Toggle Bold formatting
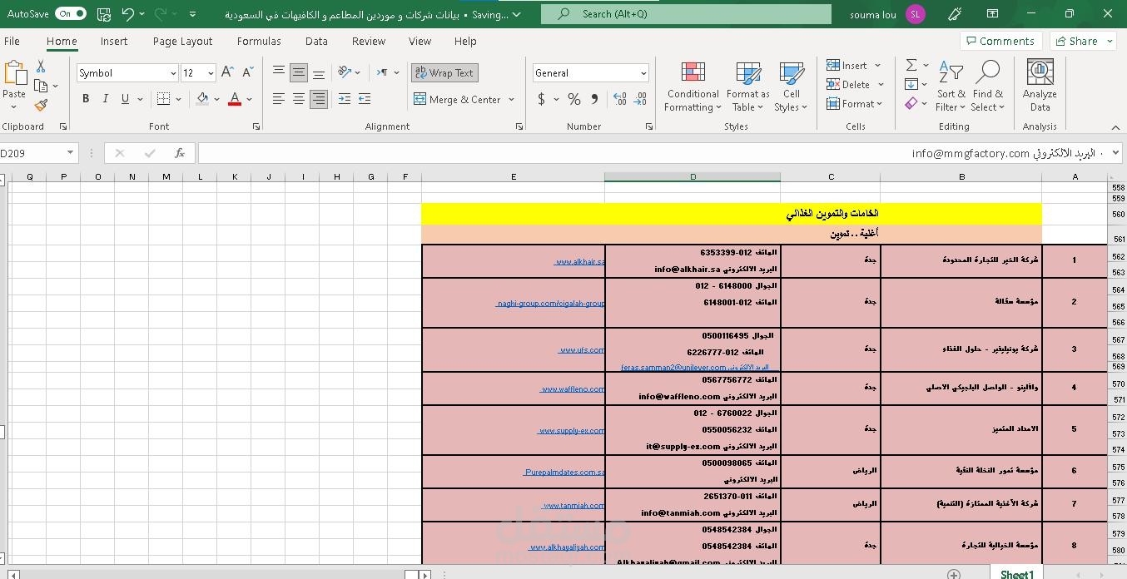 coord(86,99)
